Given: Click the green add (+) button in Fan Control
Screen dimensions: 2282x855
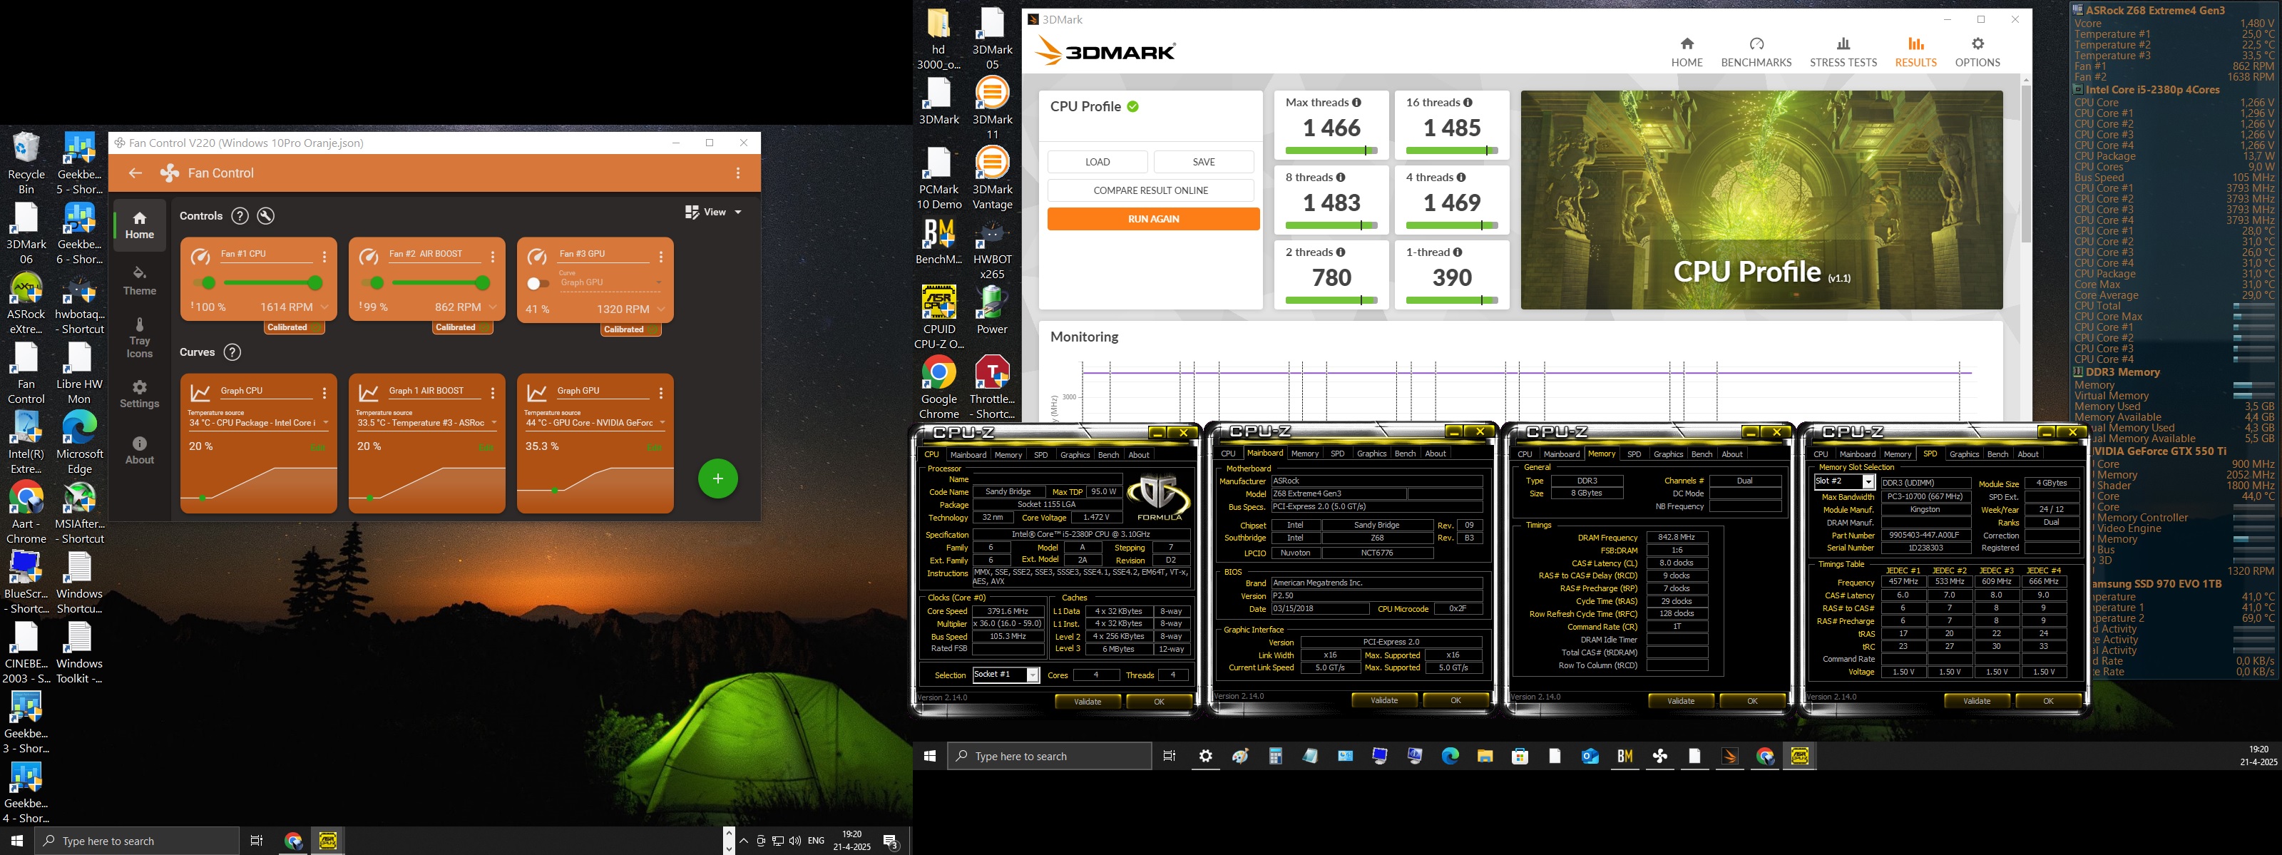Looking at the screenshot, I should (x=717, y=478).
